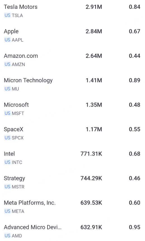Select Micron Technology from the list
The width and height of the screenshot is (145, 241).
tap(73, 84)
